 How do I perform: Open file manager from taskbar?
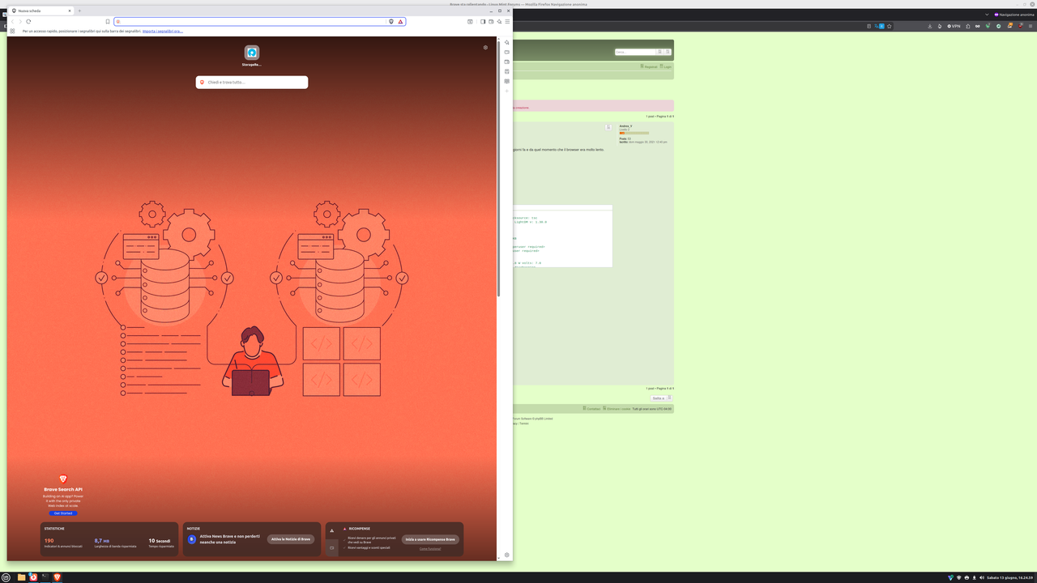click(x=21, y=577)
